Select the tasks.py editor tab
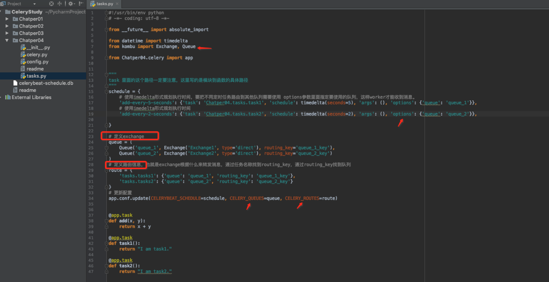Screen dimensions: 549x282 pyautogui.click(x=104, y=4)
